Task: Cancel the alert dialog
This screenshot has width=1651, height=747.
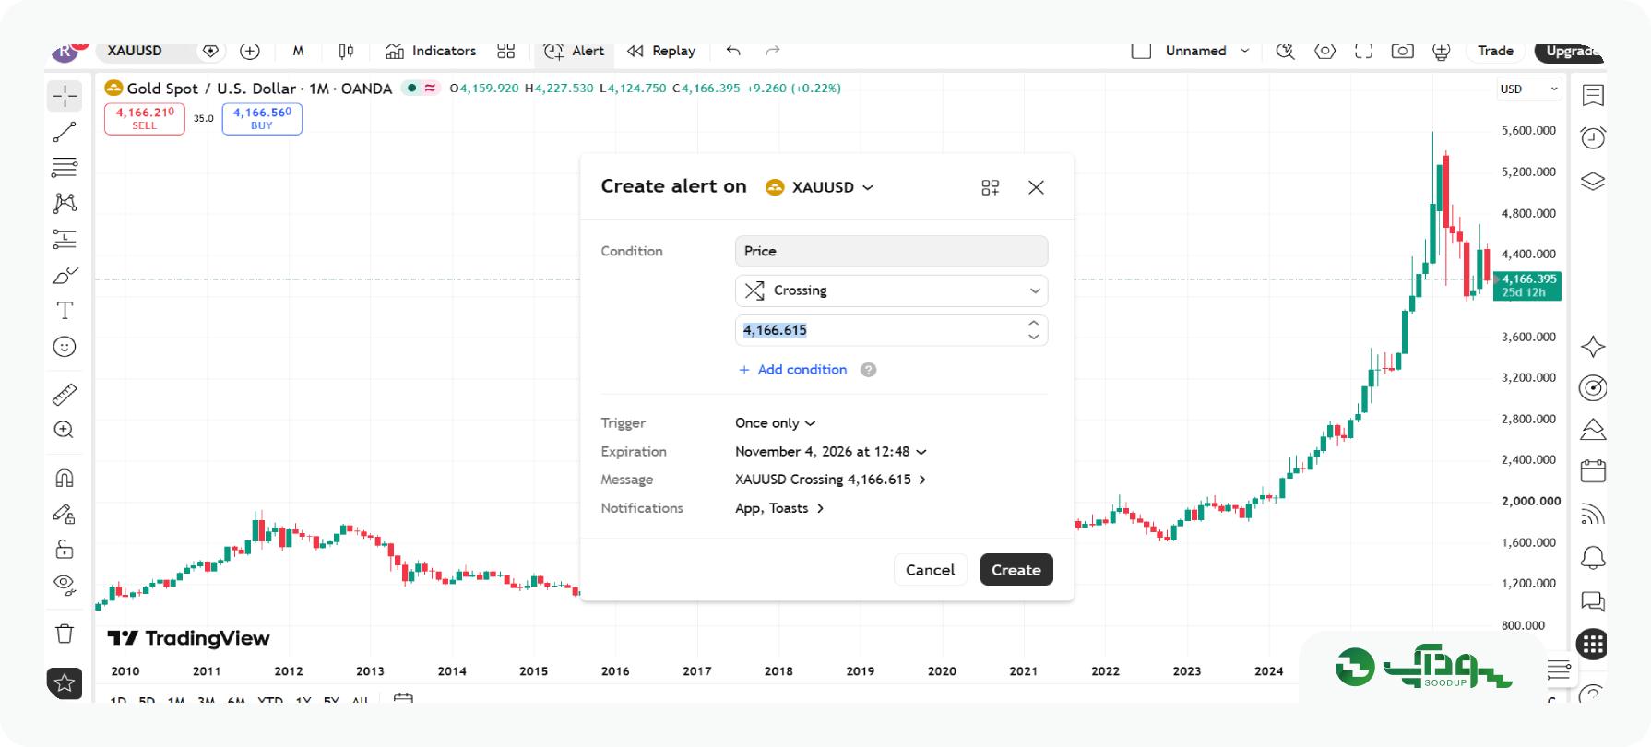Action: pos(931,570)
